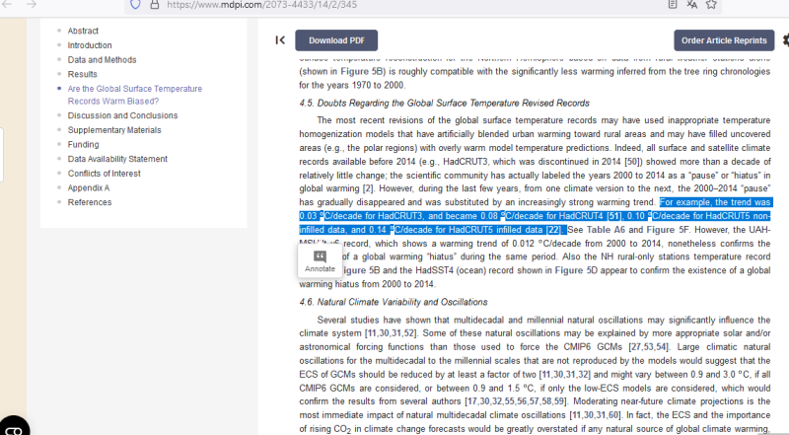Open the Table A6 link
This screenshot has height=435, width=789.
click(606, 230)
